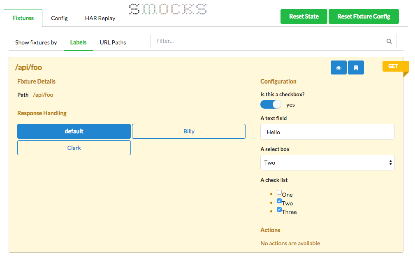Screen dimensions: 415x256
Task: Click the Reset State button
Action: pyautogui.click(x=304, y=16)
